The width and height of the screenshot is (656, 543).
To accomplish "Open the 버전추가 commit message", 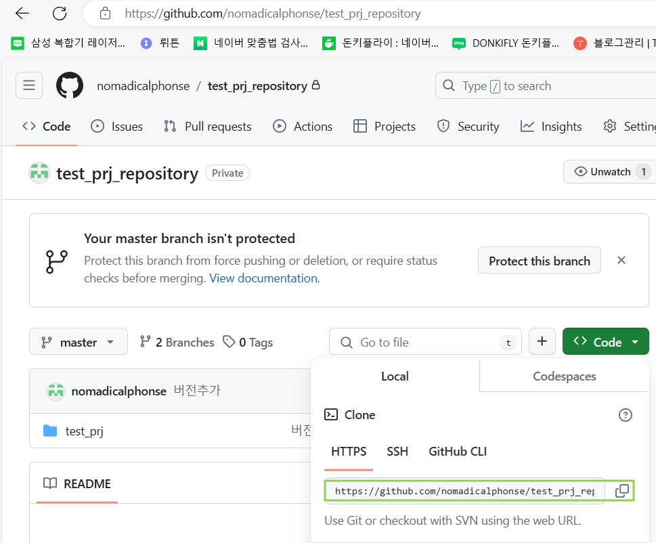I will (197, 390).
